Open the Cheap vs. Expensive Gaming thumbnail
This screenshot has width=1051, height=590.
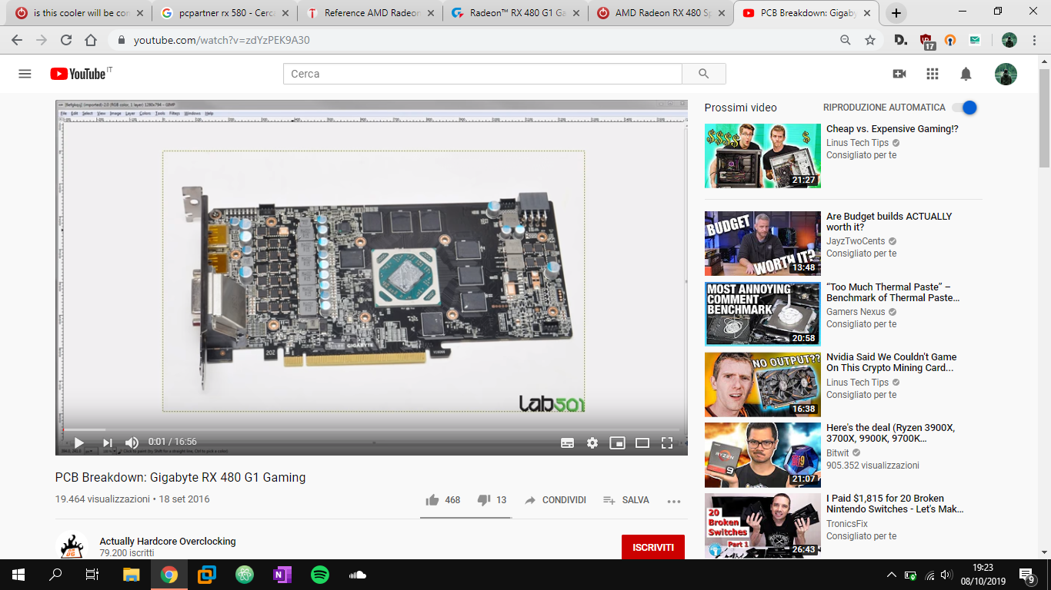[762, 155]
